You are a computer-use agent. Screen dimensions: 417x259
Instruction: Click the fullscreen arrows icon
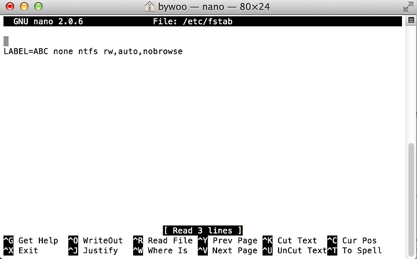click(x=408, y=6)
